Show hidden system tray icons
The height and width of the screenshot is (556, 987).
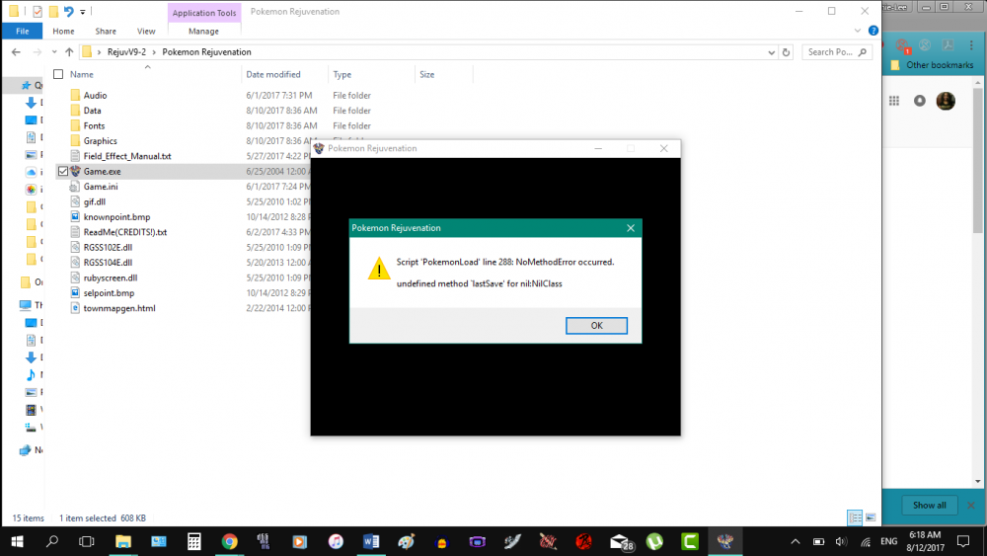point(796,541)
